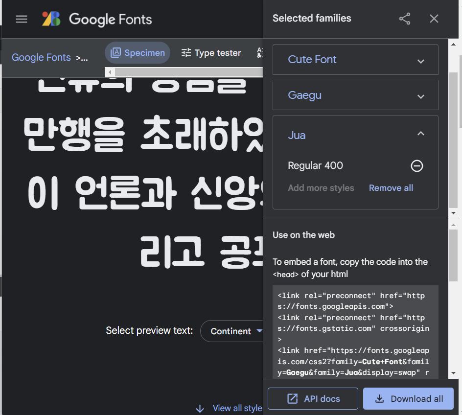This screenshot has height=415, width=462.
Task: Click the Gaegu family name
Action: (x=305, y=95)
